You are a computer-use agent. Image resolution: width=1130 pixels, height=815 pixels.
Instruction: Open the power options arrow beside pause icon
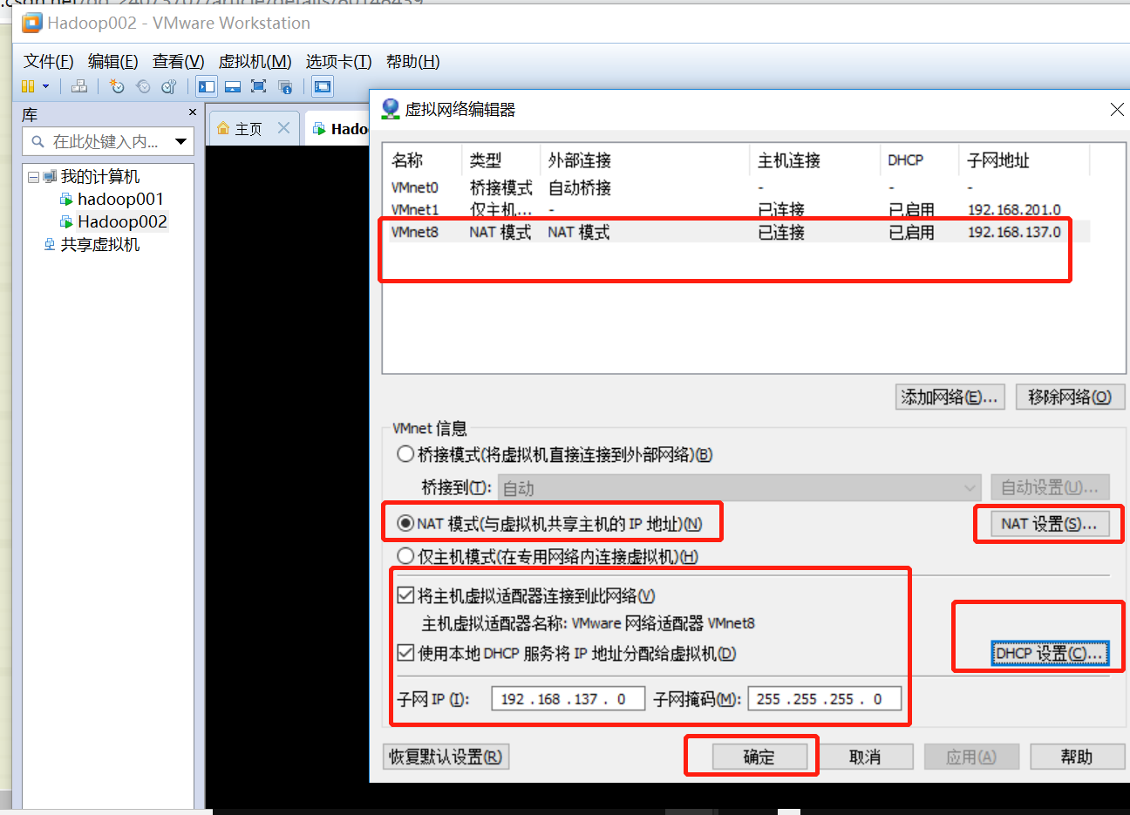[45, 86]
